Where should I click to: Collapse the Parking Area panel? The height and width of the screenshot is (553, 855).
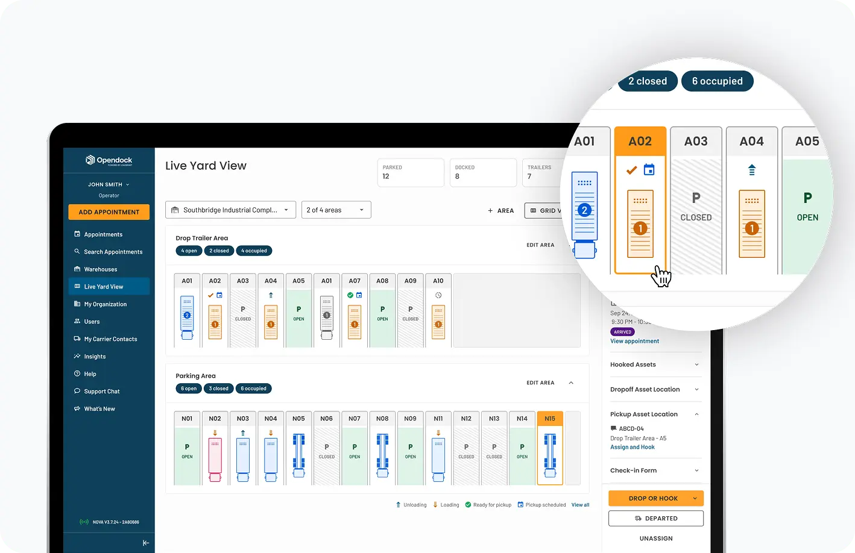571,383
